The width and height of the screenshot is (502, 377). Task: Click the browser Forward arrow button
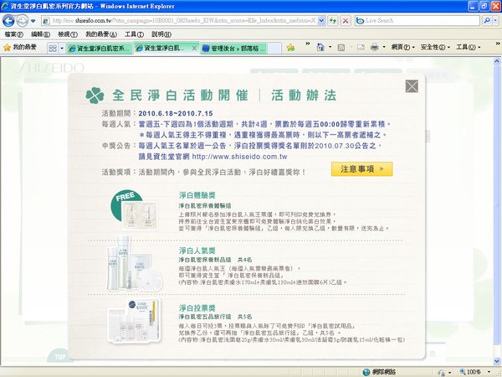pos(22,21)
